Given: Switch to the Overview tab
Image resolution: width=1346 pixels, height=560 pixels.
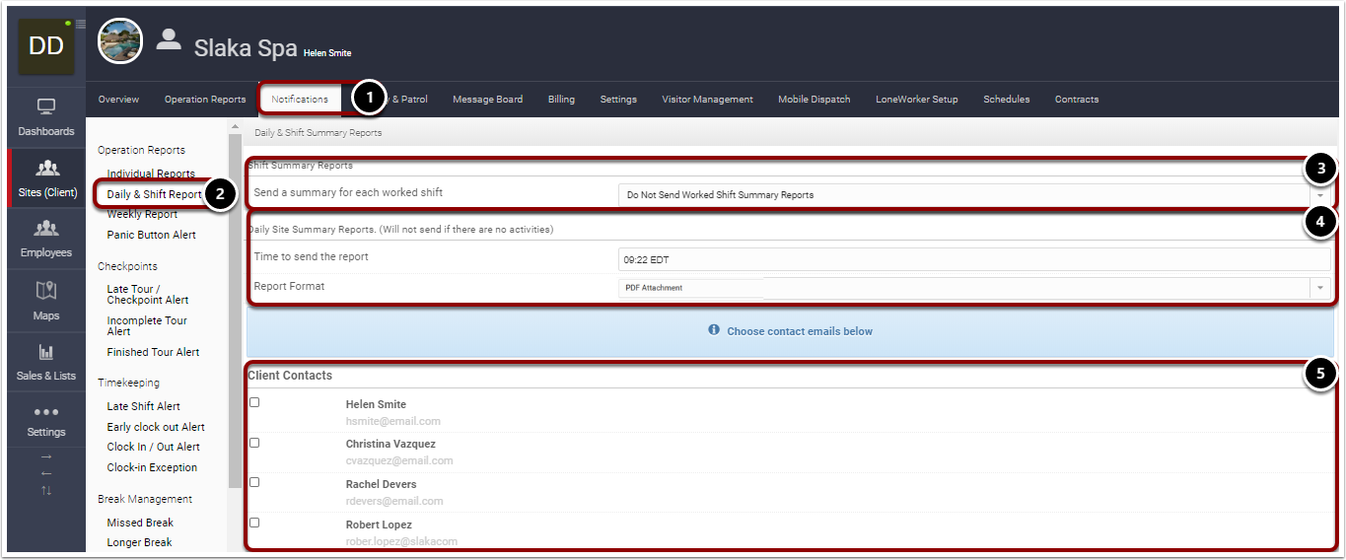Looking at the screenshot, I should 118,100.
